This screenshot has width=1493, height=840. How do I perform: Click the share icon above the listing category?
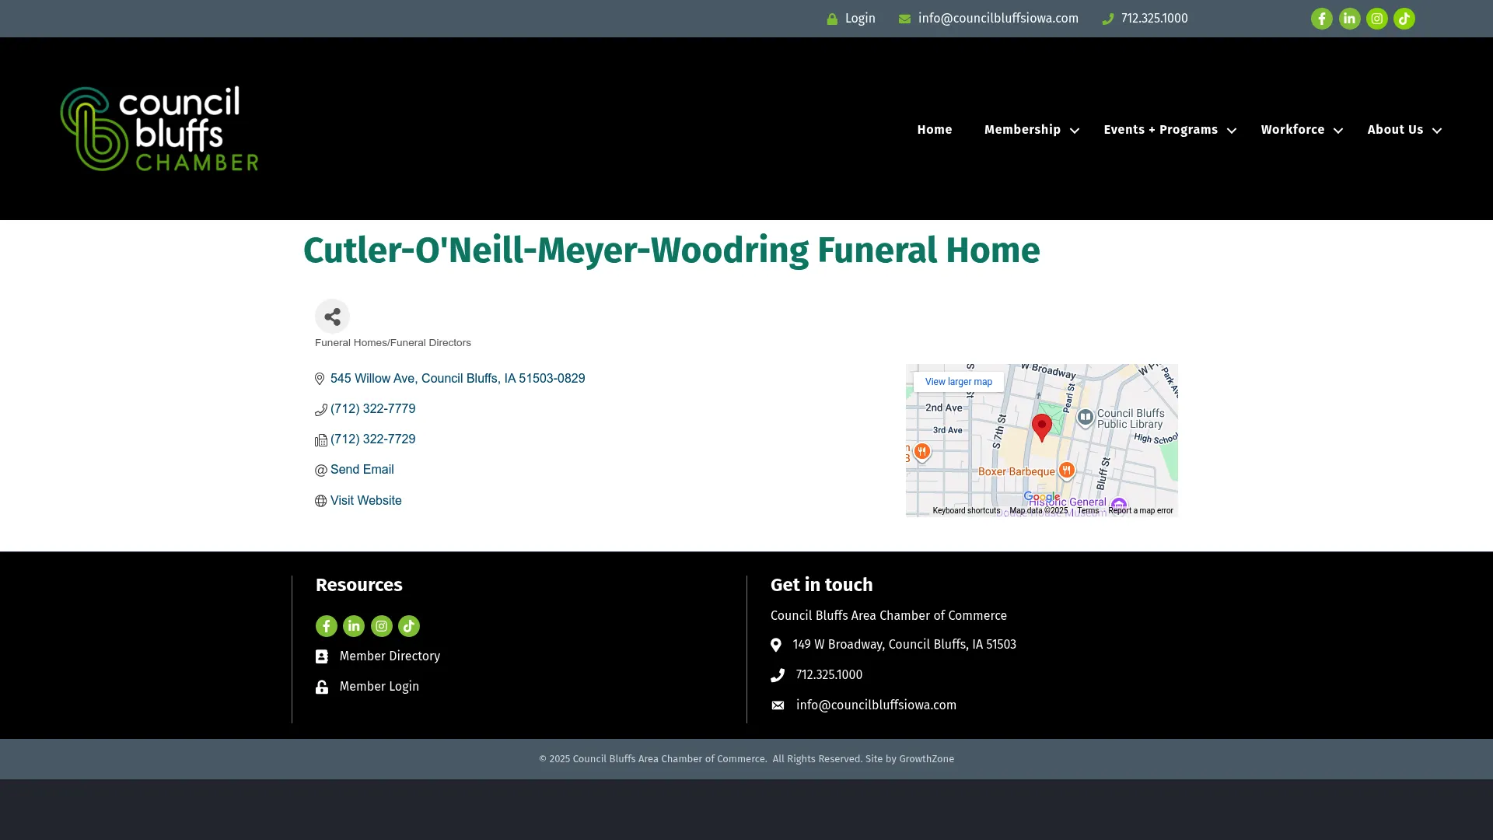332,316
